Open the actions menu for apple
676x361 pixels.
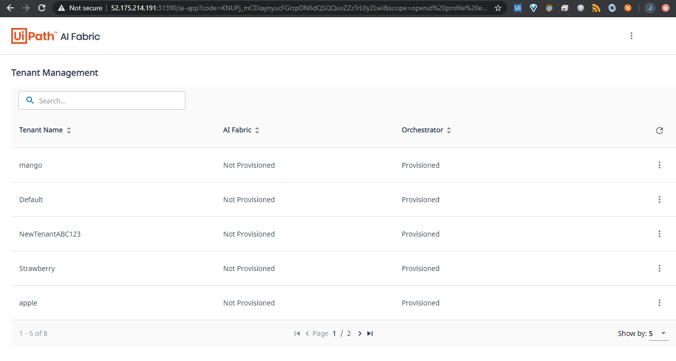coord(659,303)
